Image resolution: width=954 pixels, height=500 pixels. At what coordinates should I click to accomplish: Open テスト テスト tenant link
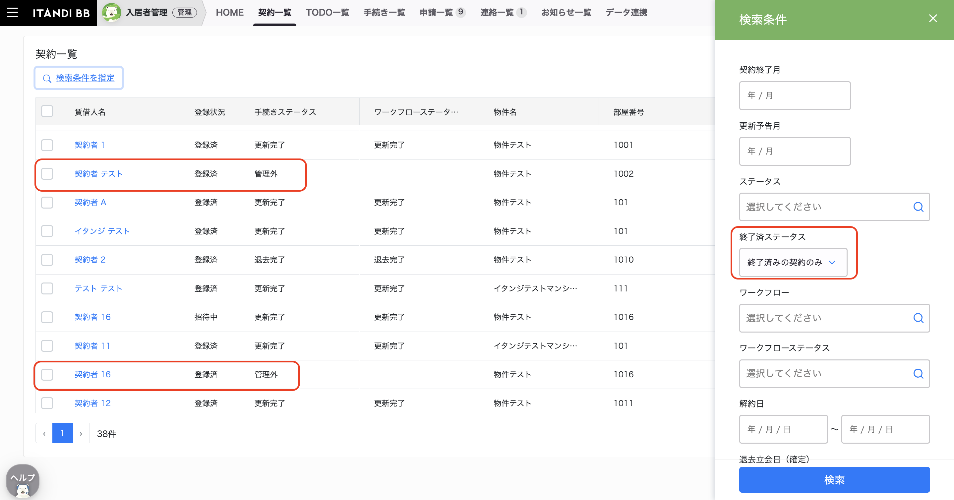click(98, 288)
